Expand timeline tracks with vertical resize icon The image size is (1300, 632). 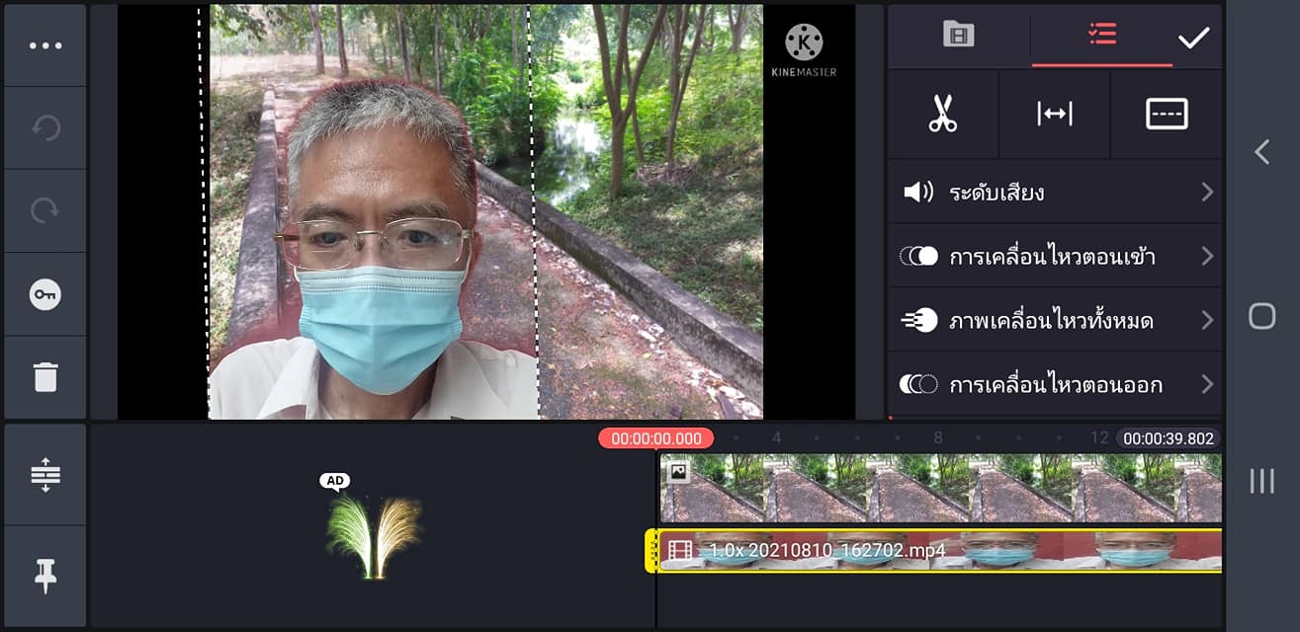coord(45,475)
